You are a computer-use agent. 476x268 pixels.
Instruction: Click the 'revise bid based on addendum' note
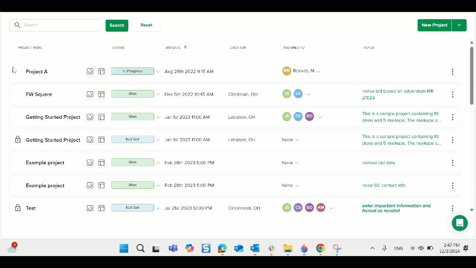tap(398, 94)
